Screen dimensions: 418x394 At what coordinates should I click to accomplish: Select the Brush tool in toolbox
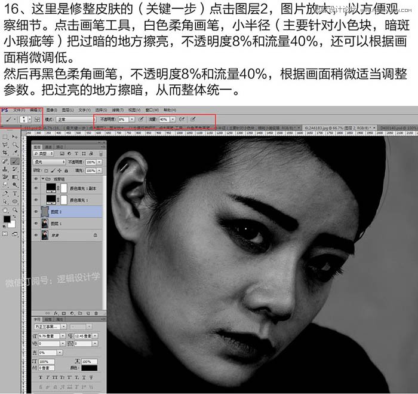pos(15,161)
